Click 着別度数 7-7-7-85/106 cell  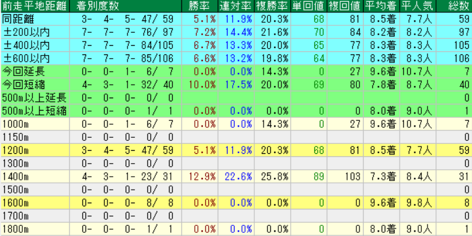(127, 58)
